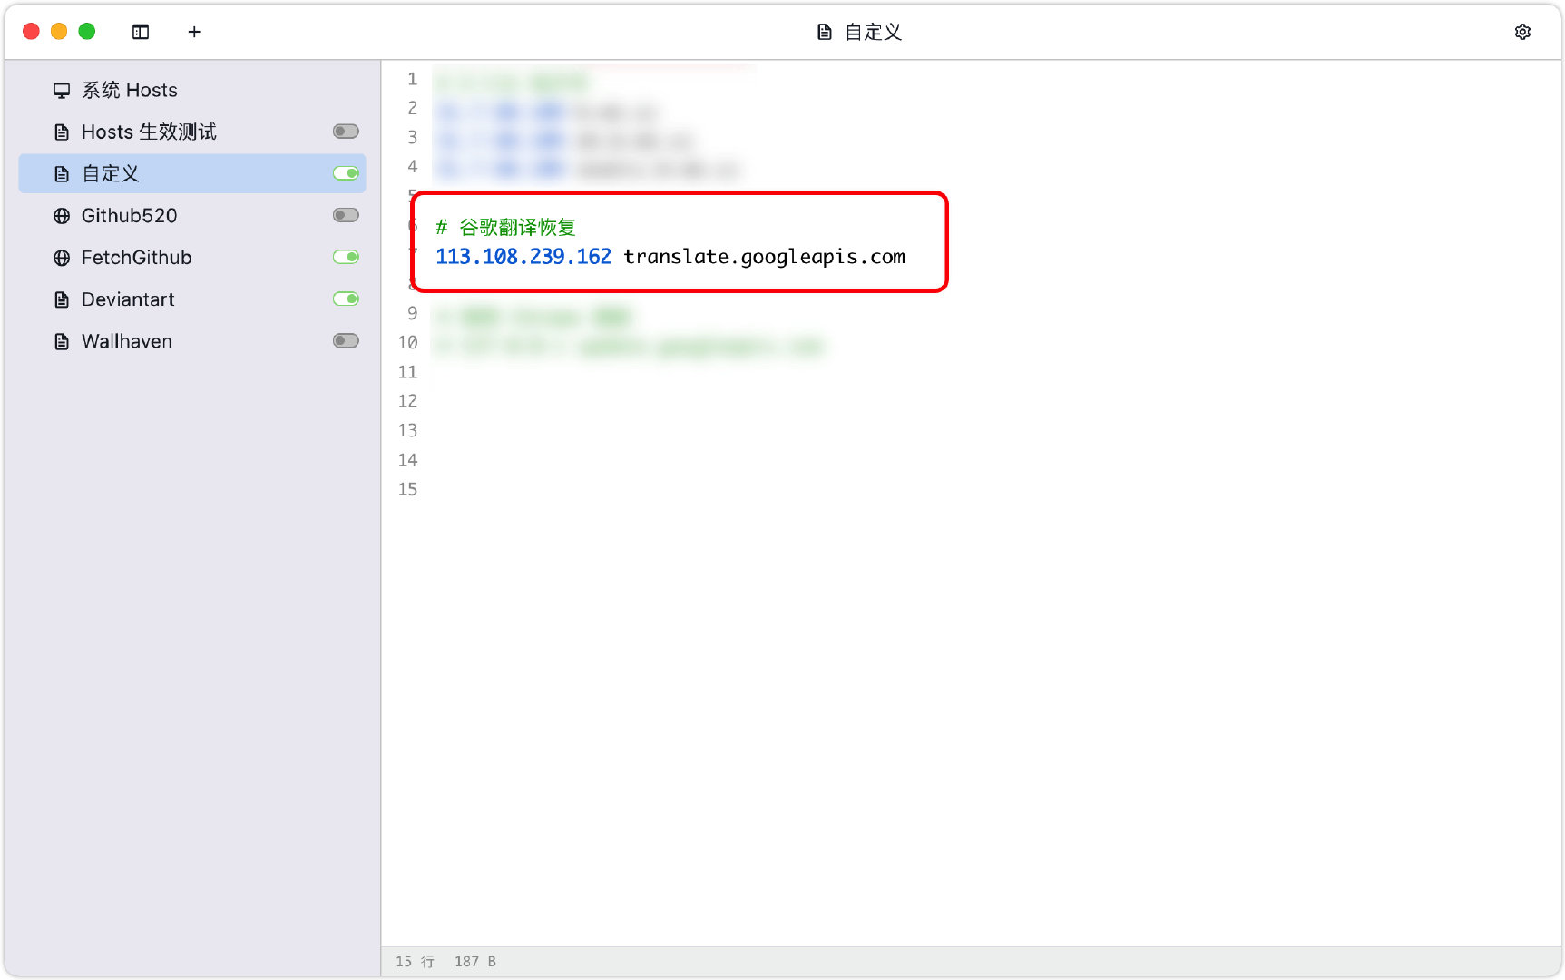
Task: Turn on the Github520 toggle
Action: 345,215
